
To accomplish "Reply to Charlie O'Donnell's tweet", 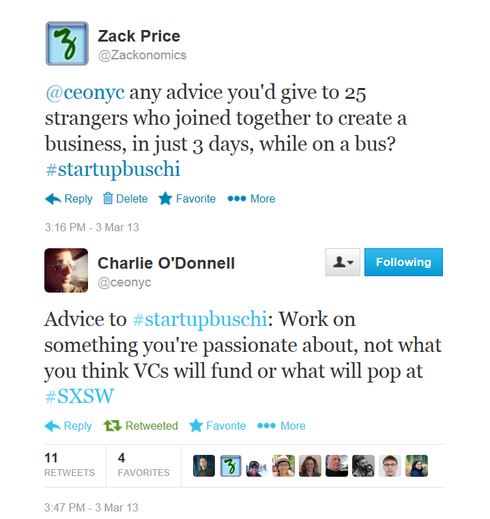I will pos(68,426).
